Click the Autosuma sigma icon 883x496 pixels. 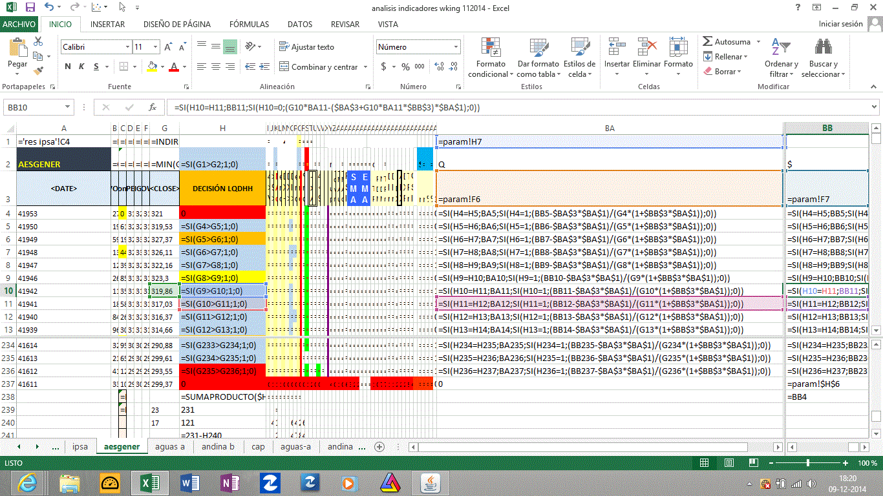coord(708,41)
